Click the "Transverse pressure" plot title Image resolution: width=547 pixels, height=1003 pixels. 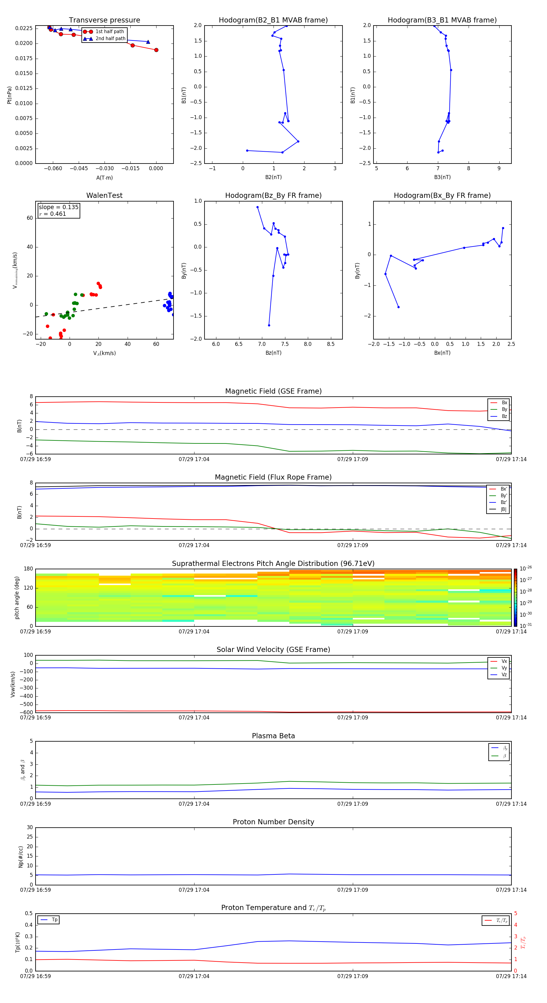click(104, 20)
